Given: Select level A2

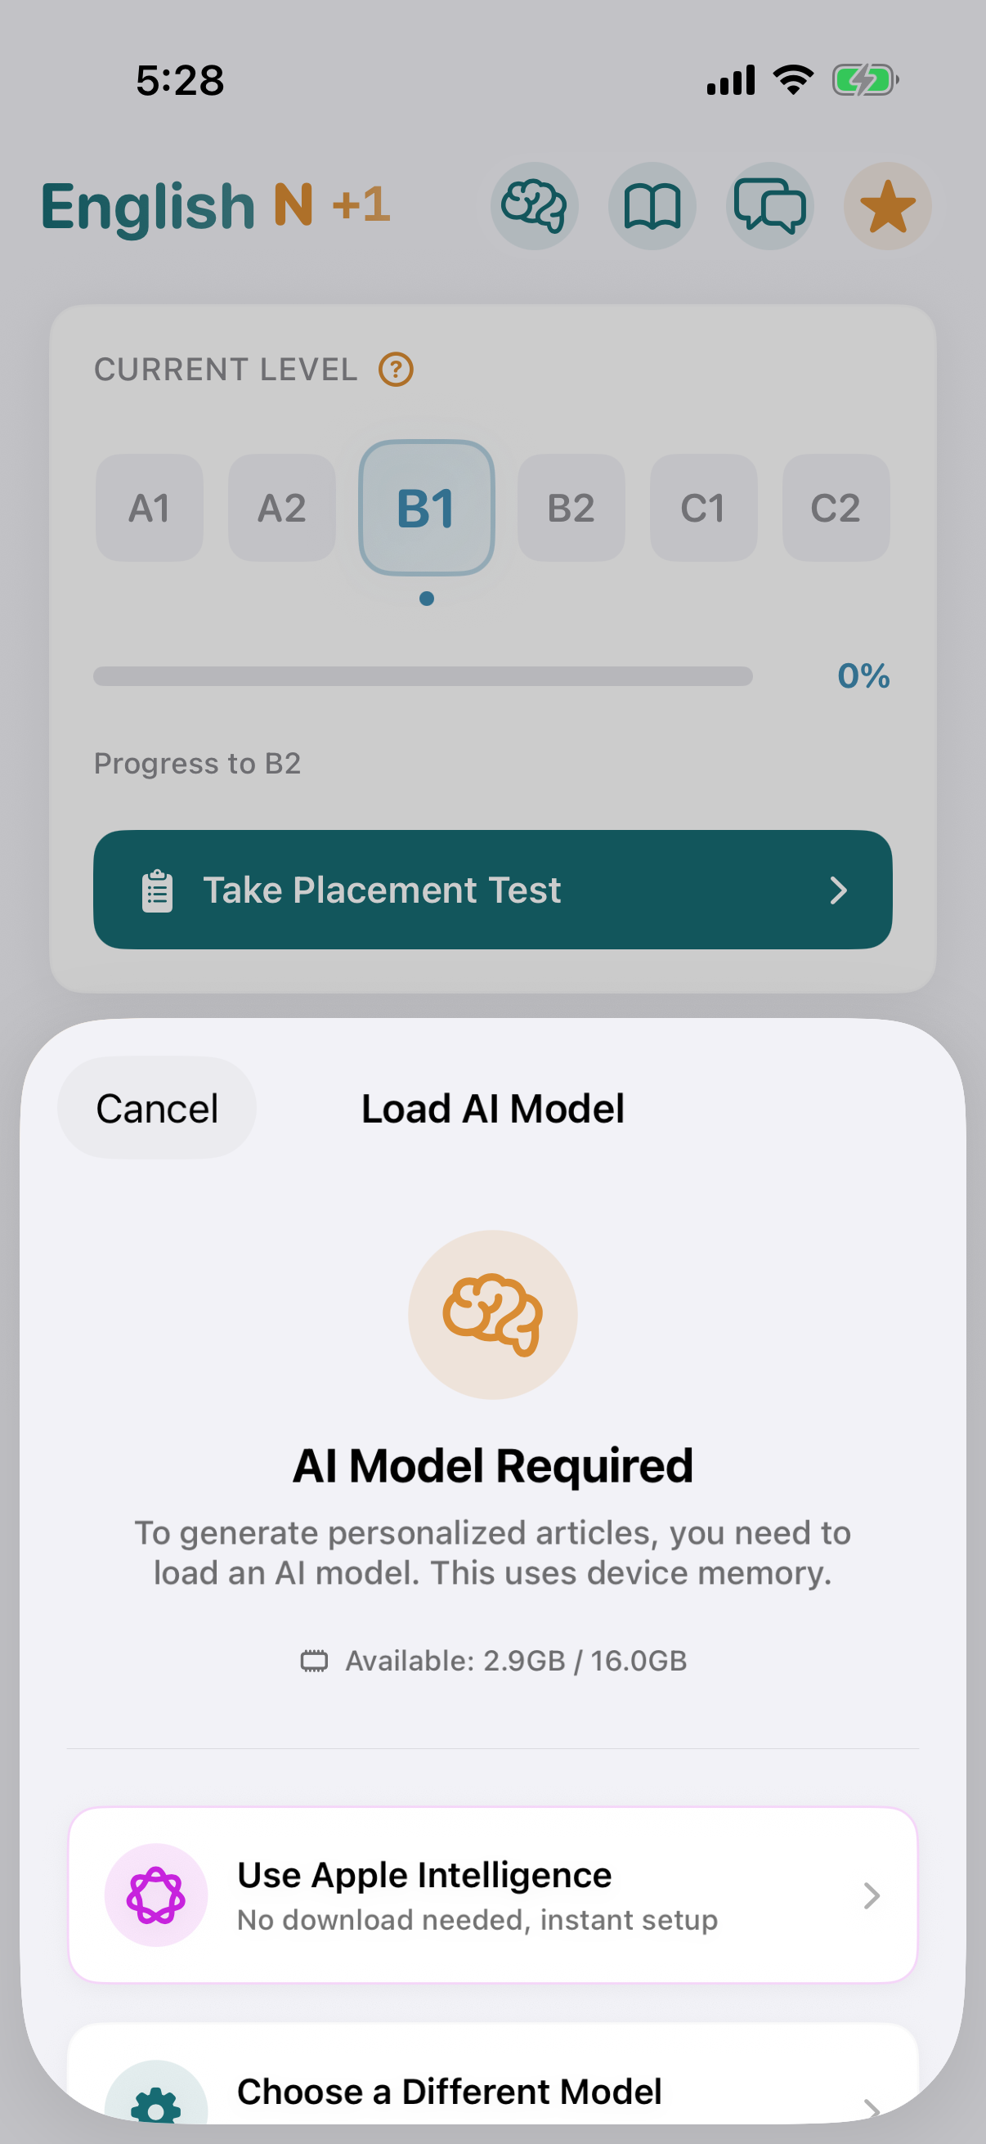Looking at the screenshot, I should tap(282, 508).
